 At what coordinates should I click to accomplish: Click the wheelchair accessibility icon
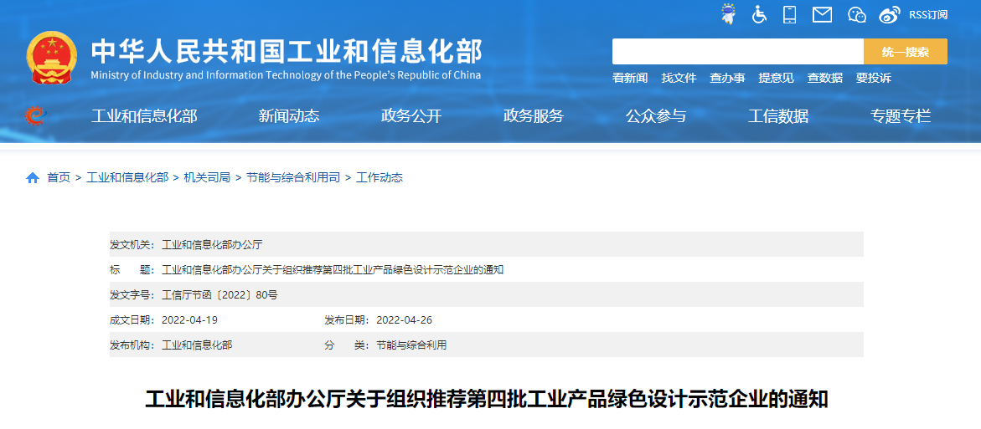[x=759, y=14]
